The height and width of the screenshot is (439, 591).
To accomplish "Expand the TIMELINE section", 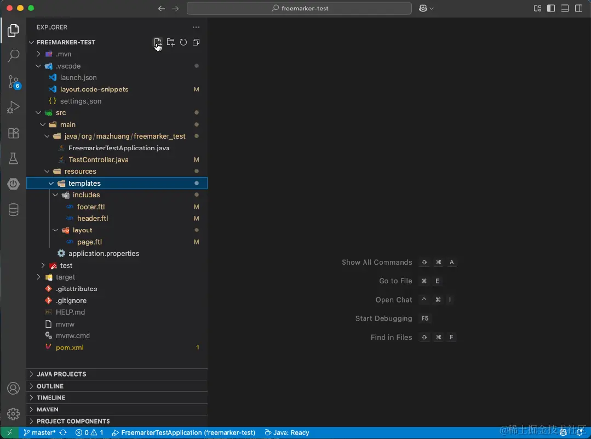I will tap(117, 397).
